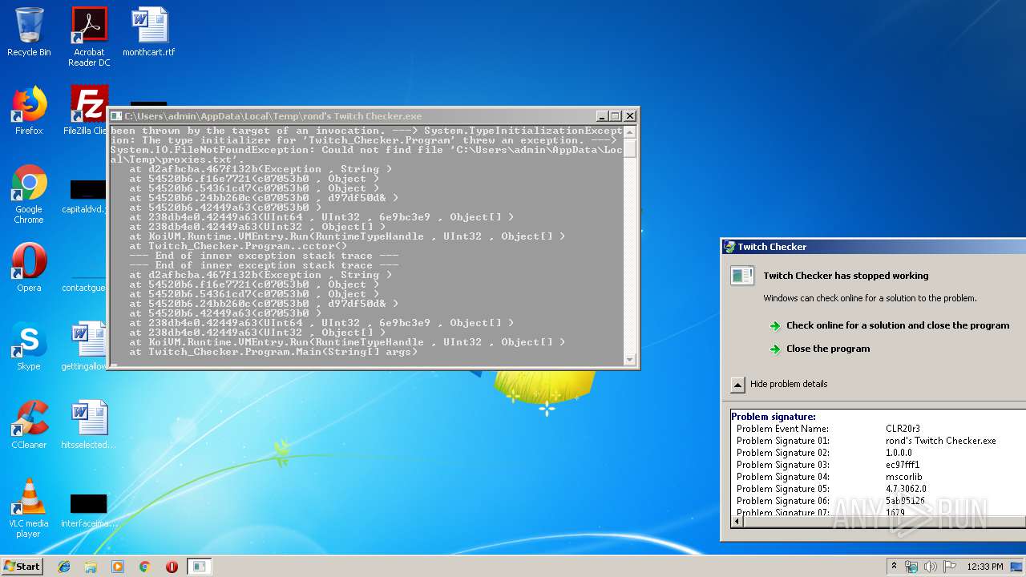The image size is (1026, 577).
Task: Select the Skype desktop shortcut
Action: pyautogui.click(x=29, y=346)
